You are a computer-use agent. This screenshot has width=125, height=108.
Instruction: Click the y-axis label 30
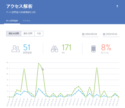7,63
